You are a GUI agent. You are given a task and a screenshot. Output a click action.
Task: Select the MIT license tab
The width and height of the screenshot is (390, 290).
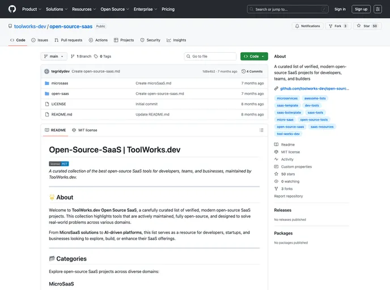tap(84, 130)
